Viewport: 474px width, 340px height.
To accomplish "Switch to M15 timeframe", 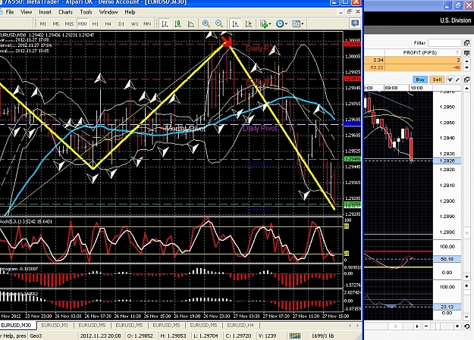I will 69,24.
